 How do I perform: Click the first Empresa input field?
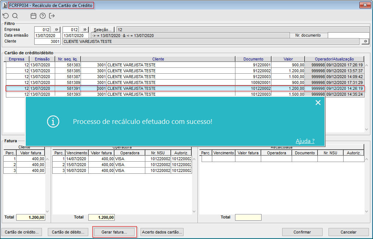tap(42, 30)
